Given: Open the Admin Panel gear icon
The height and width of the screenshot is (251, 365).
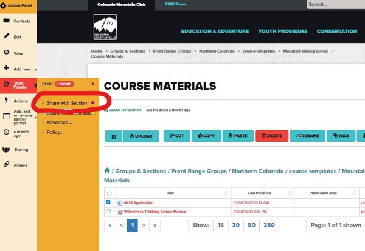Looking at the screenshot, I should 3,5.
